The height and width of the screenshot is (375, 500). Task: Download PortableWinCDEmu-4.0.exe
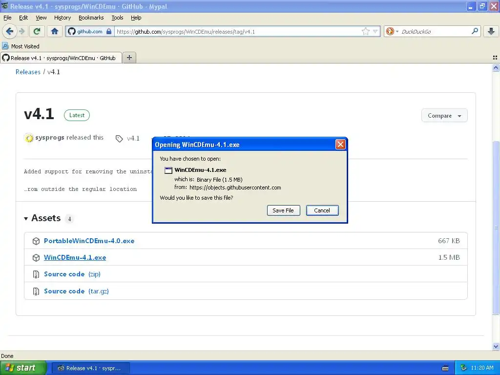click(89, 241)
